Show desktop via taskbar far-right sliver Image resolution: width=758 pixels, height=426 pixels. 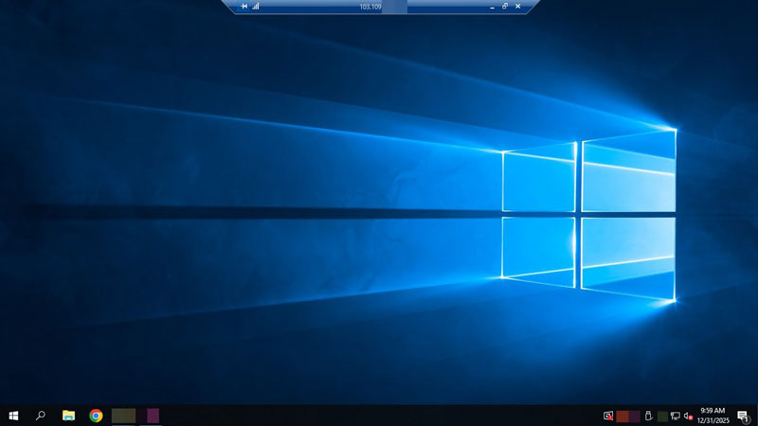click(756, 416)
